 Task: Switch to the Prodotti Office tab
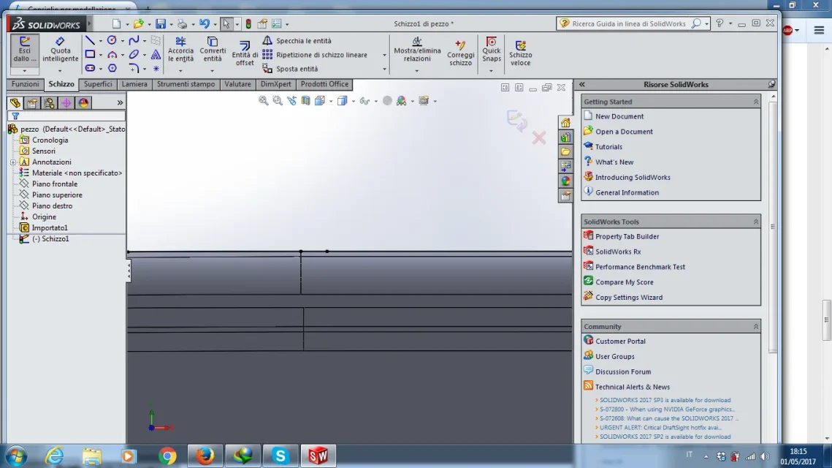pos(324,84)
